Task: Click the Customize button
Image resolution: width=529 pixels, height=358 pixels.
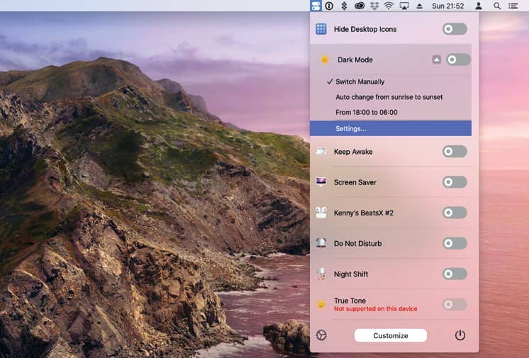Action: tap(390, 335)
